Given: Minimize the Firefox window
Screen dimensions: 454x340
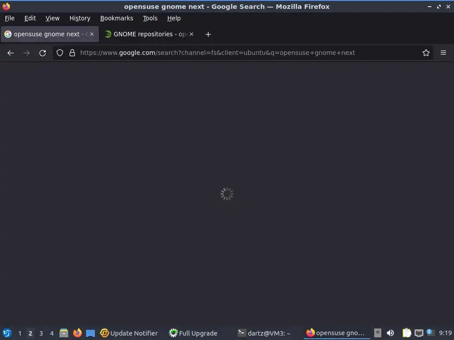Looking at the screenshot, I should click(429, 6).
